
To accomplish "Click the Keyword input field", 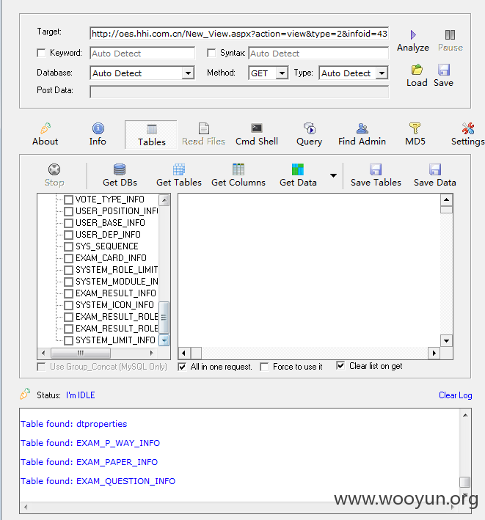I will coord(142,54).
